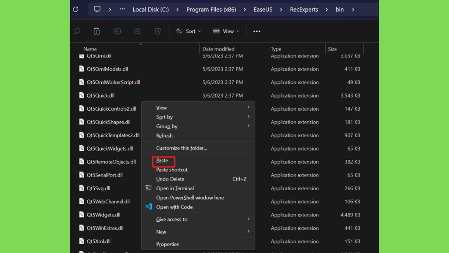Click file icon of Qt5Widgets.dll
This screenshot has width=449, height=253.
click(x=82, y=214)
